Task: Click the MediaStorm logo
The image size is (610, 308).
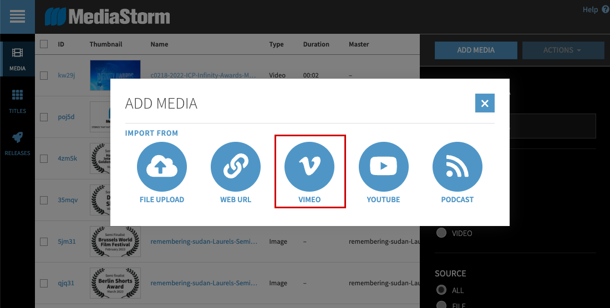Action: [108, 17]
